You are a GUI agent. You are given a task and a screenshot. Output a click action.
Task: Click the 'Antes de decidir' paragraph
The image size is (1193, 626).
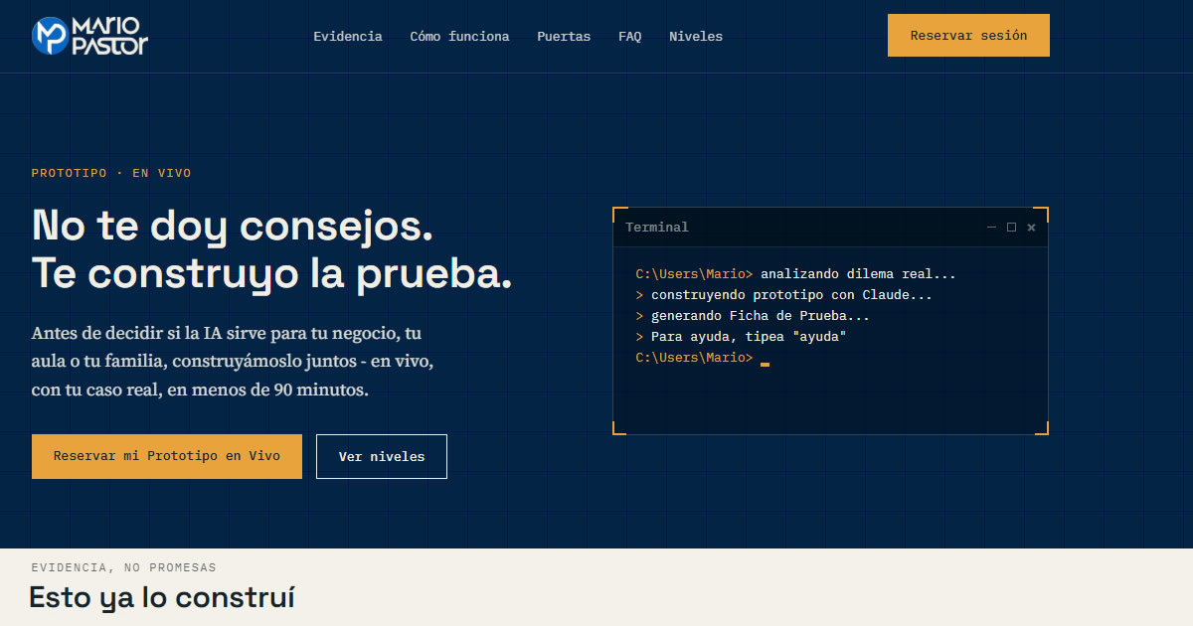click(x=232, y=361)
